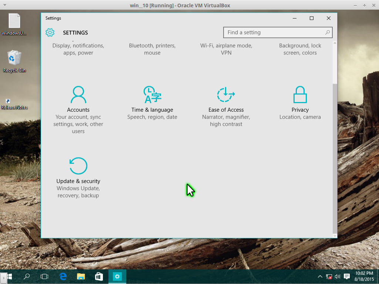This screenshot has width=379, height=284.
Task: Click the search magnifier in Find a setting
Action: pyautogui.click(x=327, y=33)
